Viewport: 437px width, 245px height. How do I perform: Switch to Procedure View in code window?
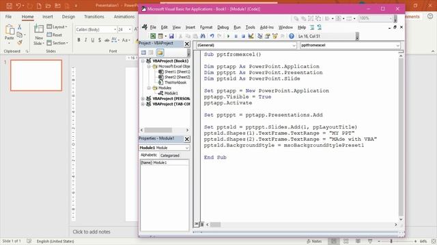197,225
